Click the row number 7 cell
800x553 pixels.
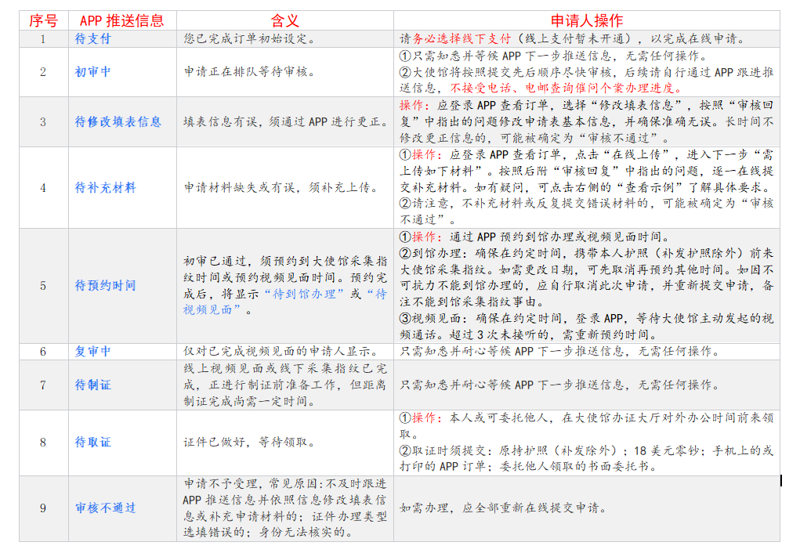tap(43, 385)
